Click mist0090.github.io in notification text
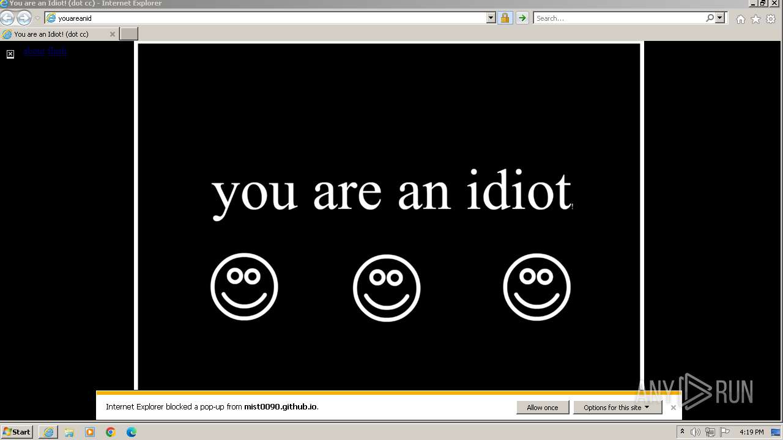 coord(280,406)
